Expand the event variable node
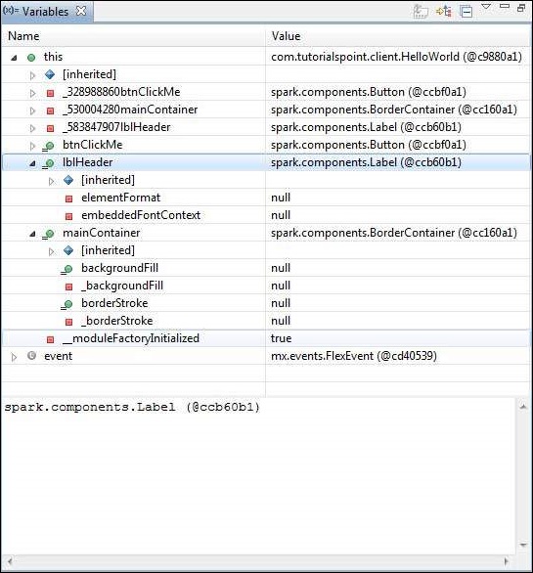This screenshot has width=533, height=573. pyautogui.click(x=14, y=357)
